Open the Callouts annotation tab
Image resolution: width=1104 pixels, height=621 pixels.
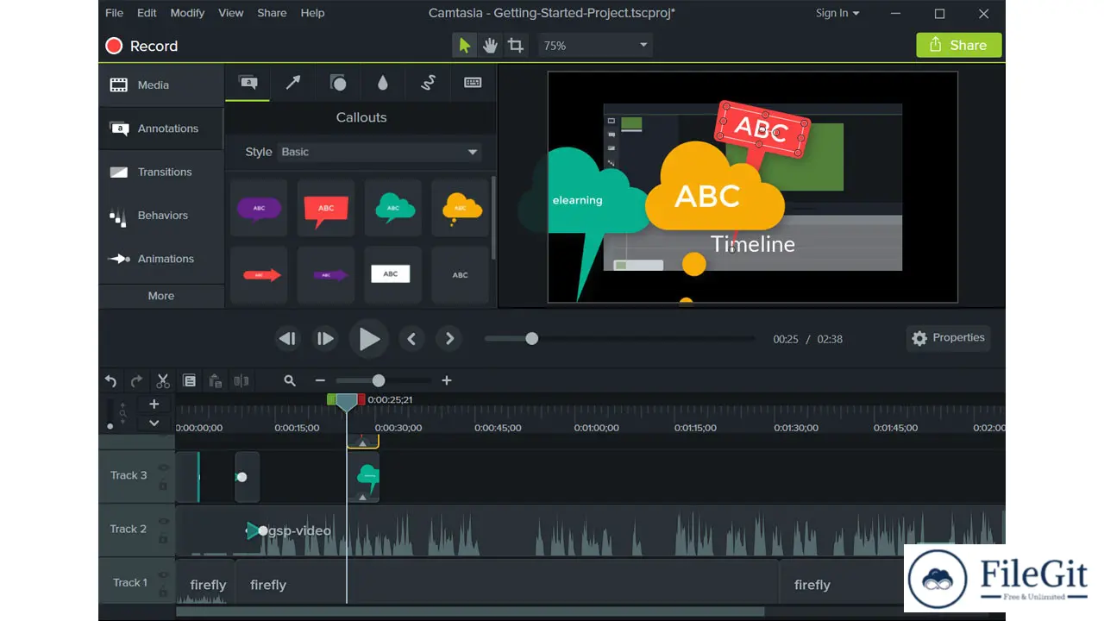coord(248,83)
